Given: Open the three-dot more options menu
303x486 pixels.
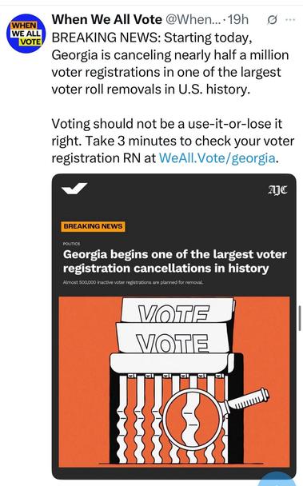Looking at the screenshot, I should pos(290,19).
